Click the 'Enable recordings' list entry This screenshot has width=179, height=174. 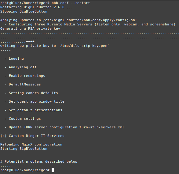(x=27, y=76)
